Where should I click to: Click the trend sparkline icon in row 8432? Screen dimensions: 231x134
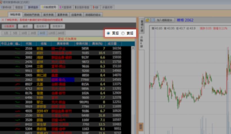18,124
